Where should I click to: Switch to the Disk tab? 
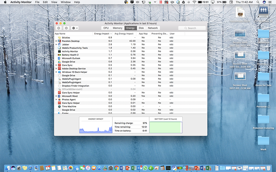[141, 28]
